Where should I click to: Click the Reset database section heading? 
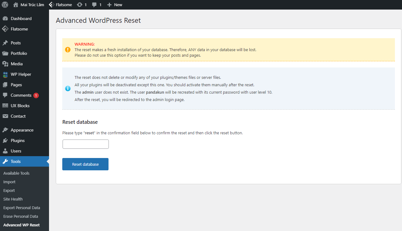click(x=80, y=122)
